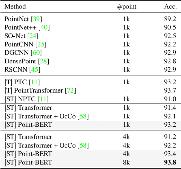Click the bold 93.8 accuracy value
181x169 pixels.
click(170, 162)
